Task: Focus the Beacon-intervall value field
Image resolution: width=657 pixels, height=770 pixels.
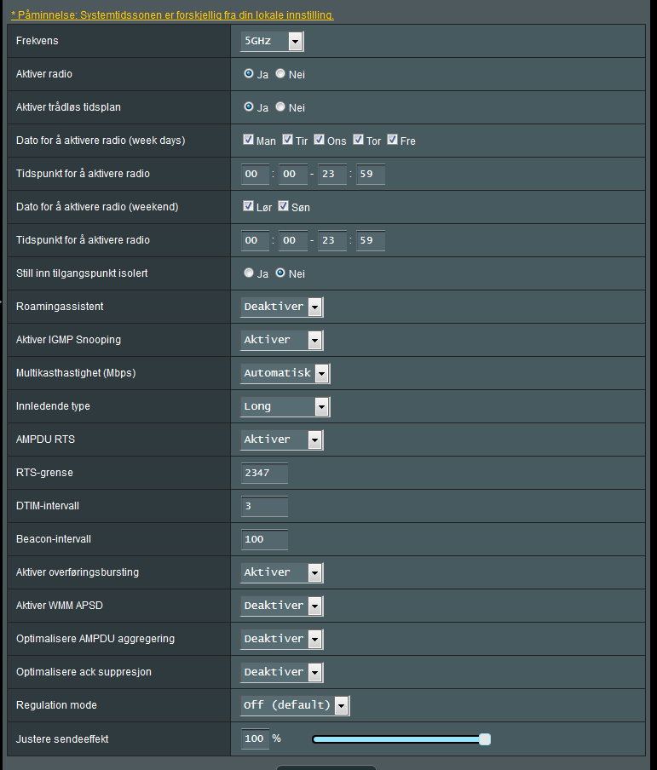Action: (x=264, y=539)
